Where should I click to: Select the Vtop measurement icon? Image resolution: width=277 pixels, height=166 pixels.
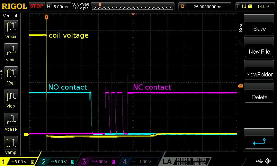(x=11, y=96)
